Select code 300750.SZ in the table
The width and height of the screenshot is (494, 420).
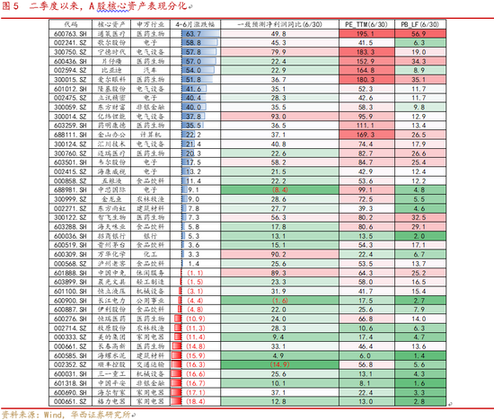[x=70, y=52]
